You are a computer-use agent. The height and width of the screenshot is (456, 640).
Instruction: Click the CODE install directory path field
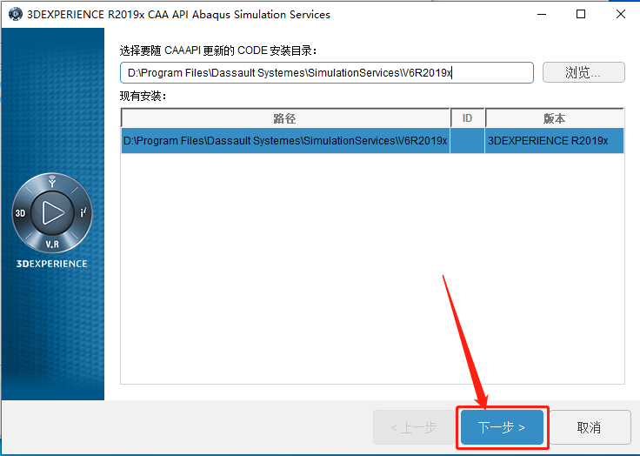[327, 73]
